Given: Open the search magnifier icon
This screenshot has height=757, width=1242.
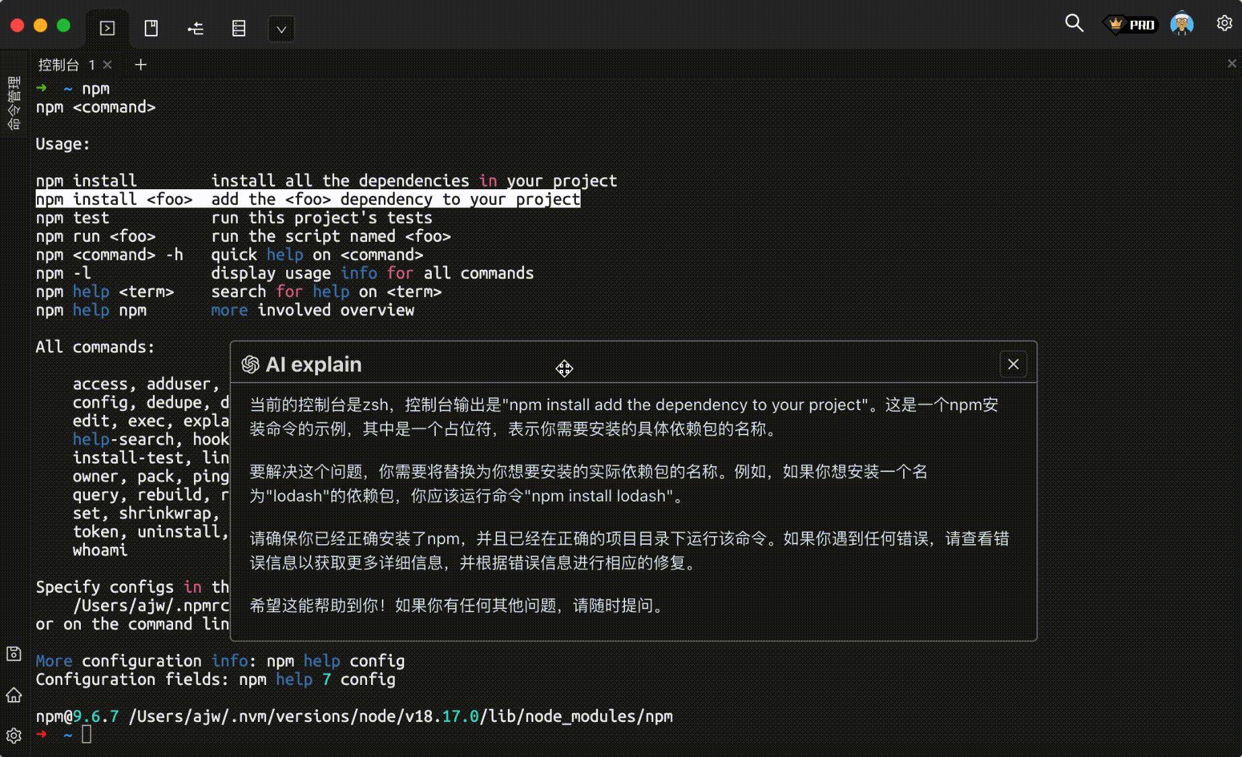Looking at the screenshot, I should point(1074,24).
